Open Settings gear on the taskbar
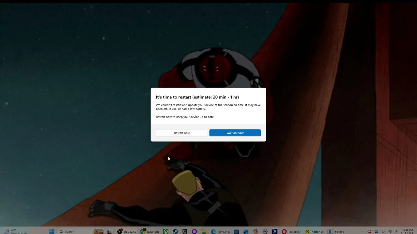The height and width of the screenshot is (234, 417). 265,231
